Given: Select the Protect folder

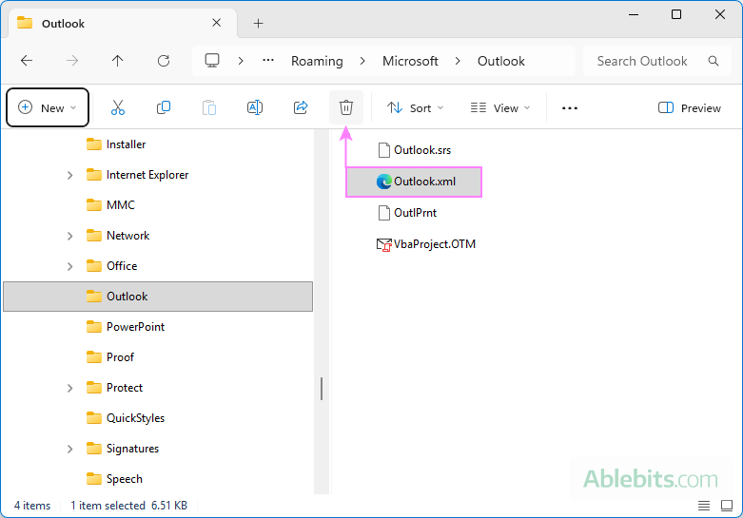Looking at the screenshot, I should point(124,388).
